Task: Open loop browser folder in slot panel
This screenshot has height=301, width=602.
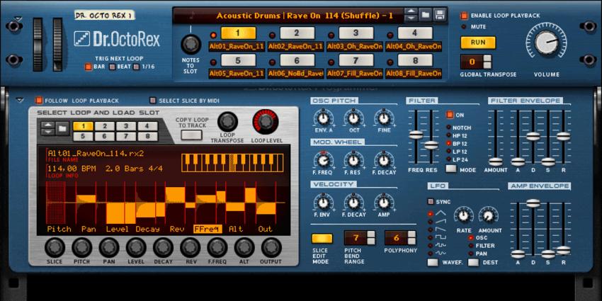Action: coord(62,128)
